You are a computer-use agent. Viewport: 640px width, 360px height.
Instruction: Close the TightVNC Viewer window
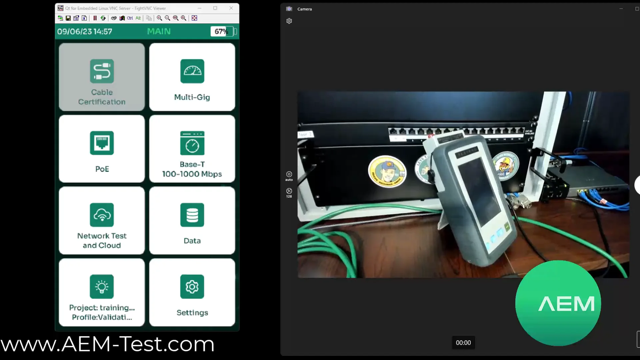(231, 8)
